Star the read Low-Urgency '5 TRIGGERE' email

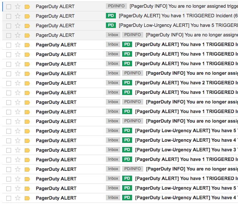18,26
